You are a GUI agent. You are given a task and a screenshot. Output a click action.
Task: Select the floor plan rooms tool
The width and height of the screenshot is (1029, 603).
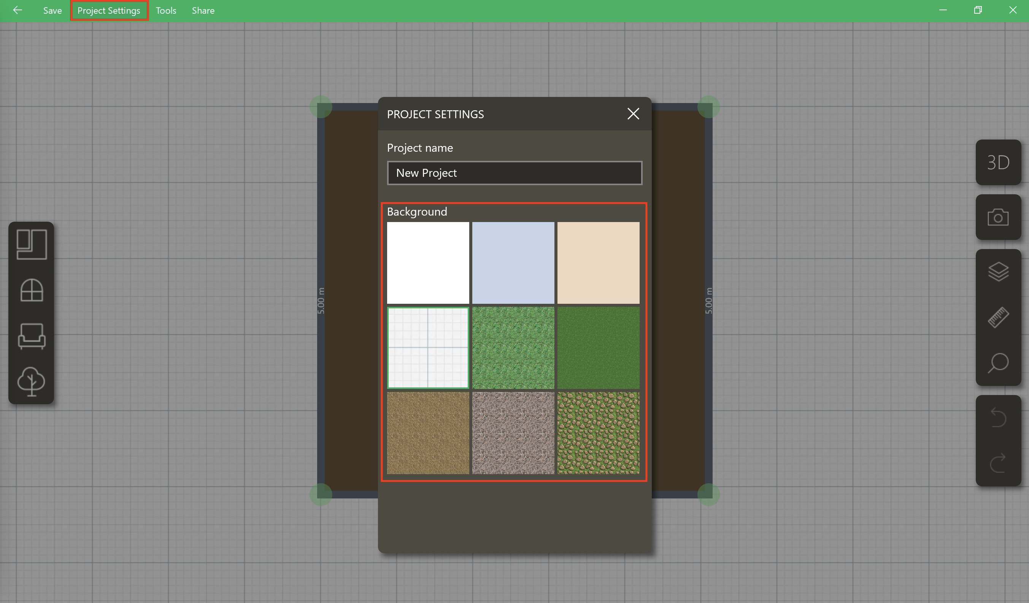32,244
